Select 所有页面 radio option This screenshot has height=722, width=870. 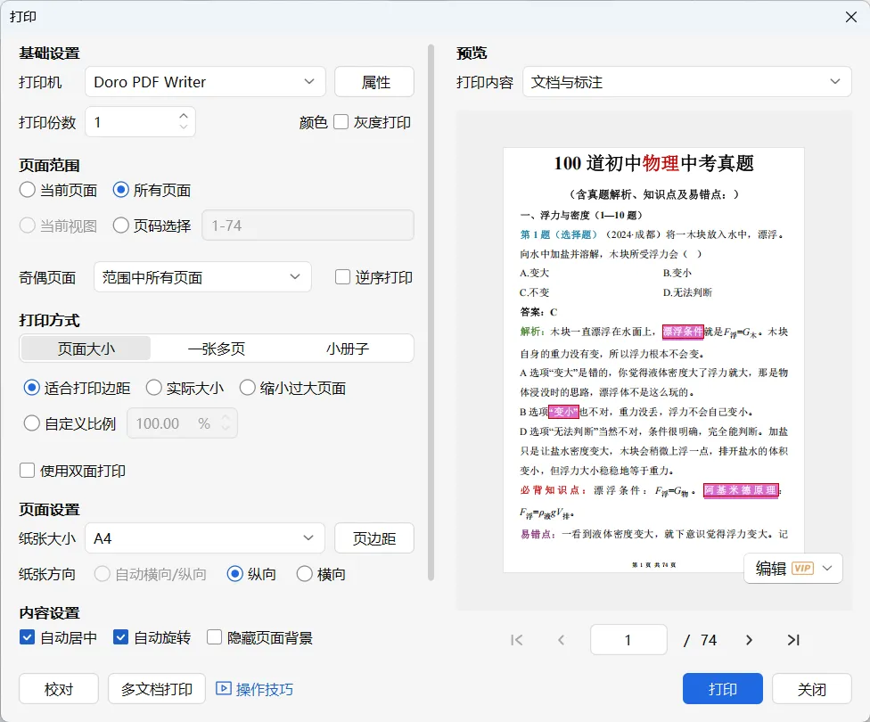(120, 190)
